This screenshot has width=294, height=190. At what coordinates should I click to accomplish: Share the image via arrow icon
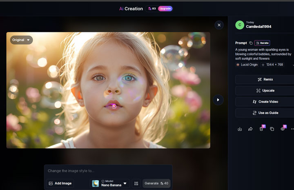click(250, 129)
